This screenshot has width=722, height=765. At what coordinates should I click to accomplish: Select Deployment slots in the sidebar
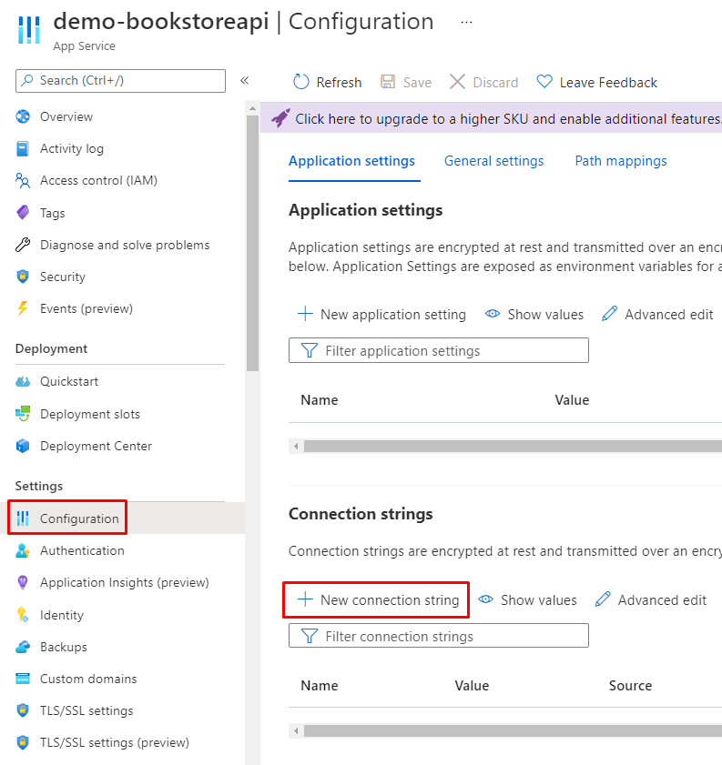(x=90, y=414)
